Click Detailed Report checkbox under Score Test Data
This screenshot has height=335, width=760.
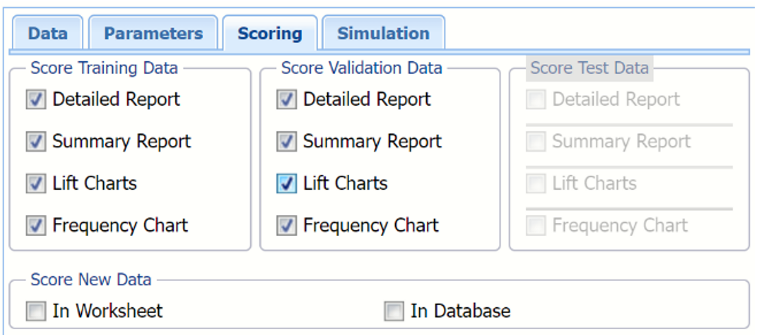point(536,100)
